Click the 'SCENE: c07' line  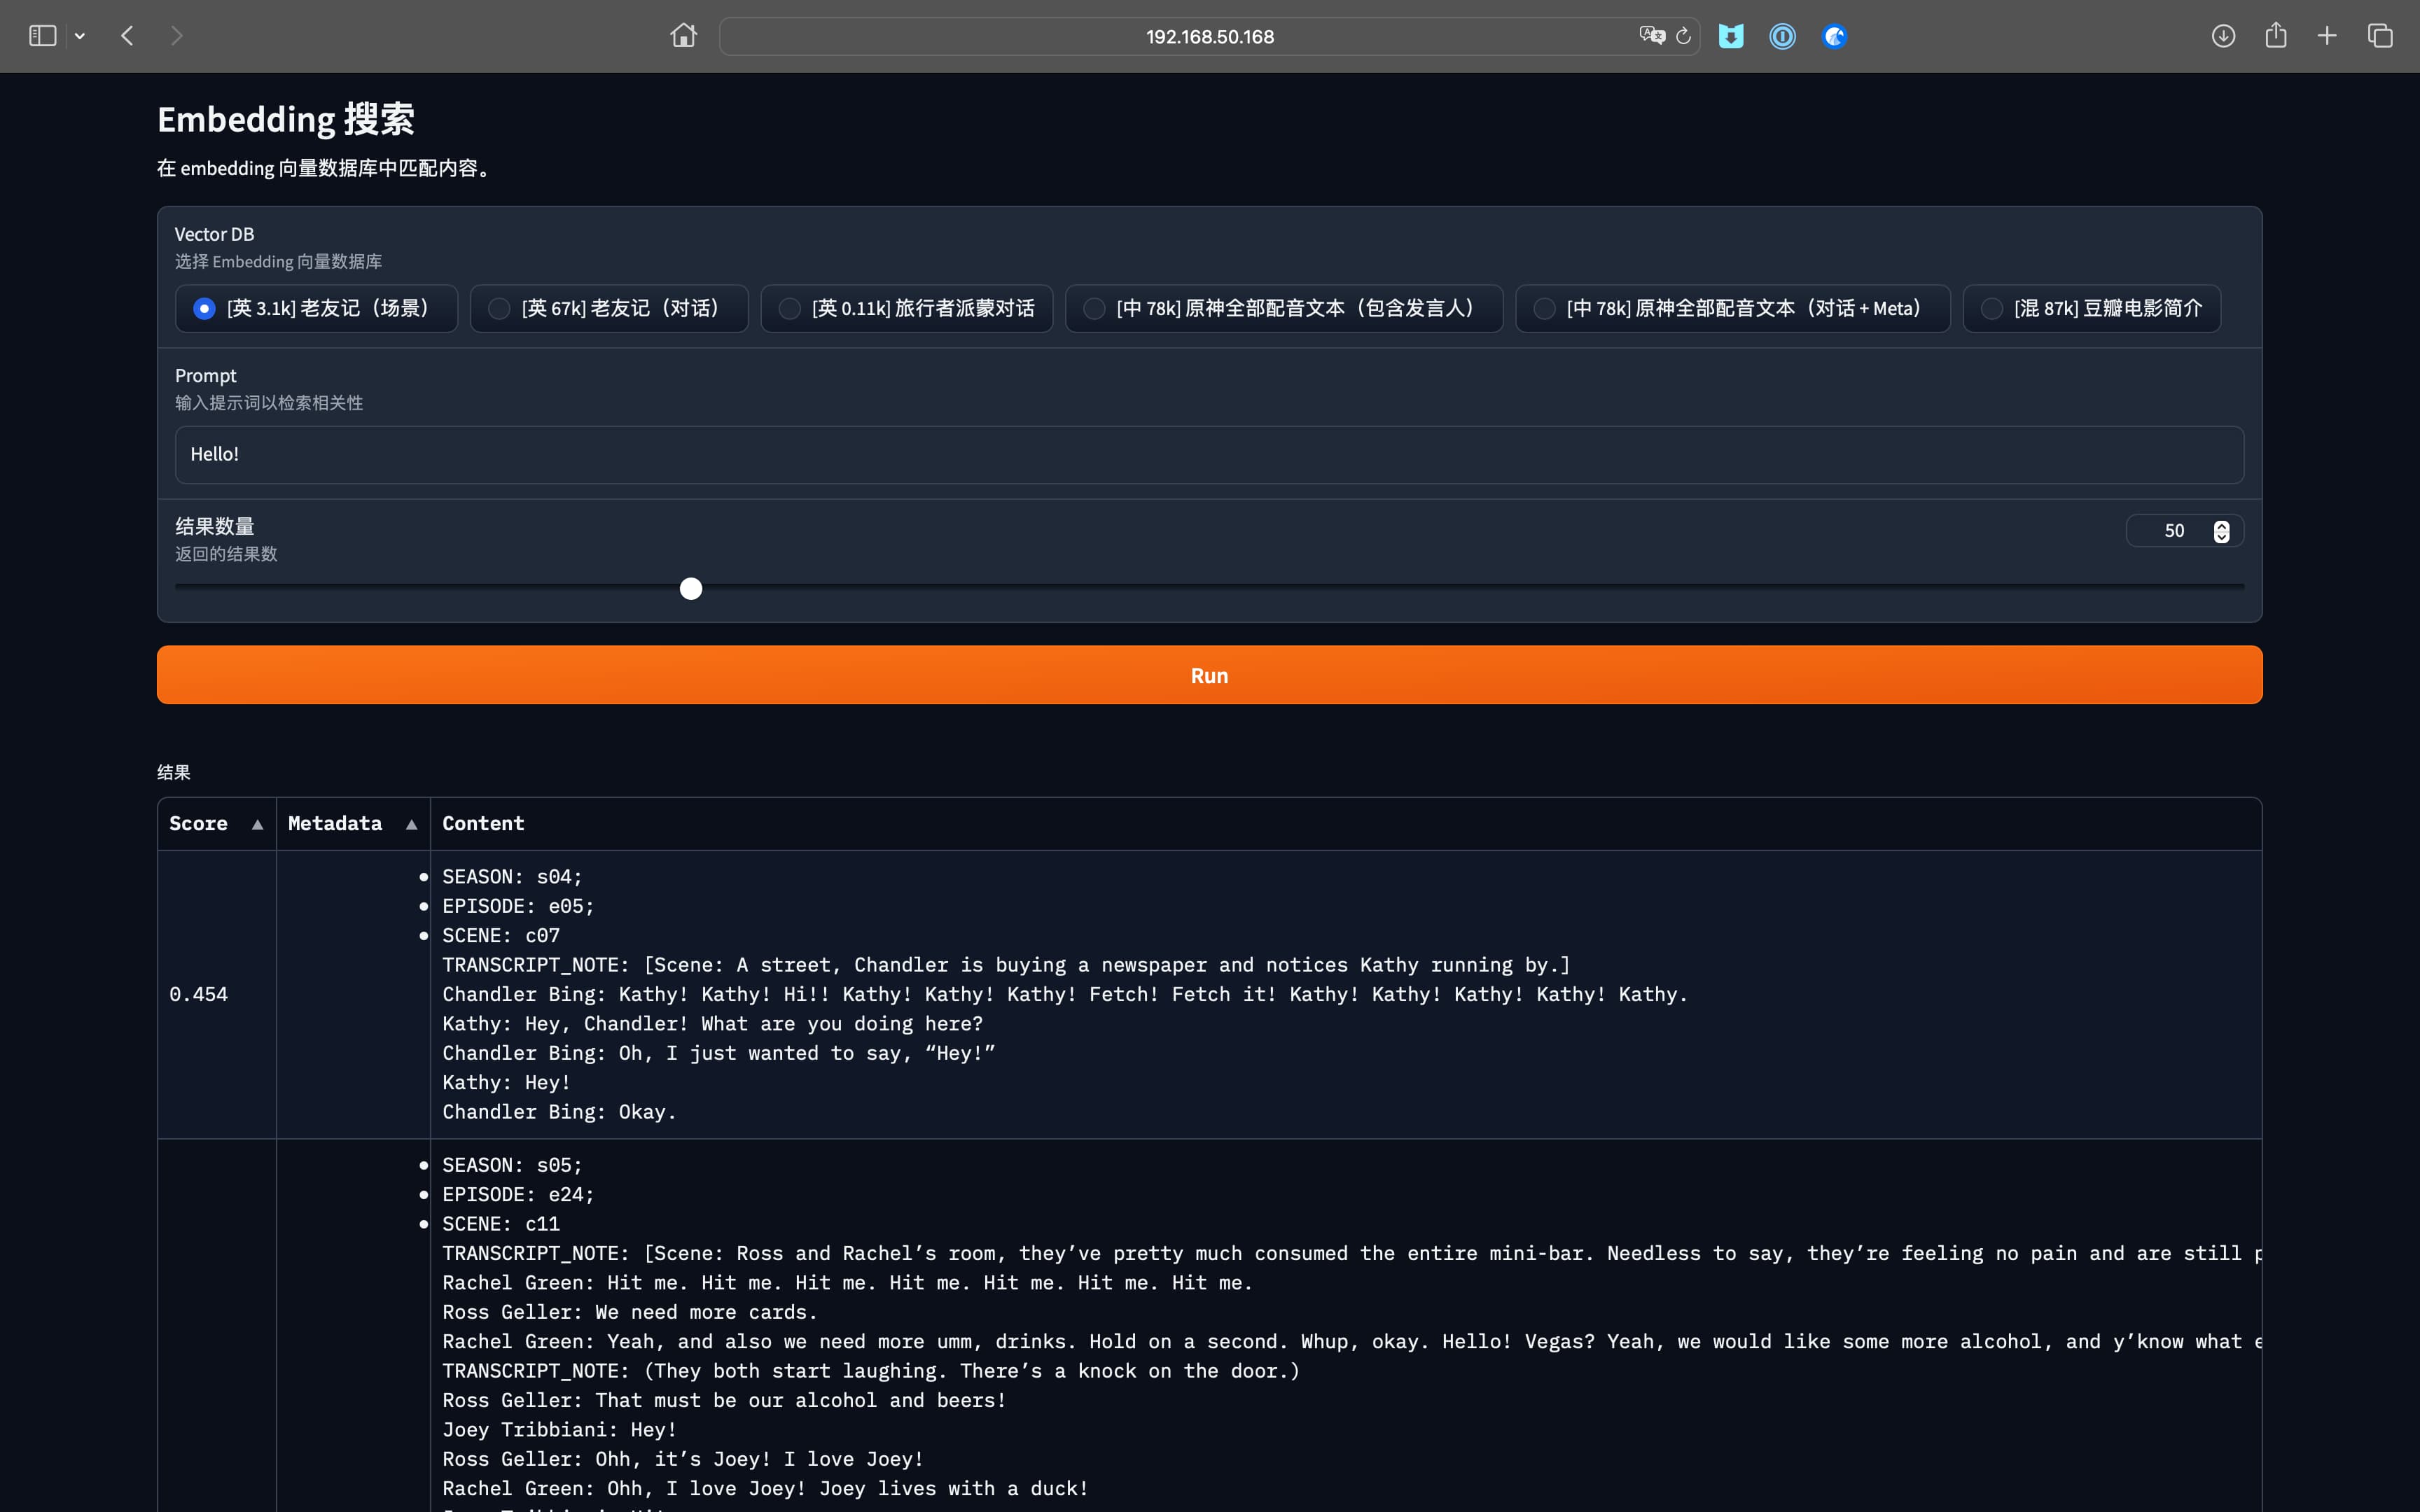click(x=501, y=935)
